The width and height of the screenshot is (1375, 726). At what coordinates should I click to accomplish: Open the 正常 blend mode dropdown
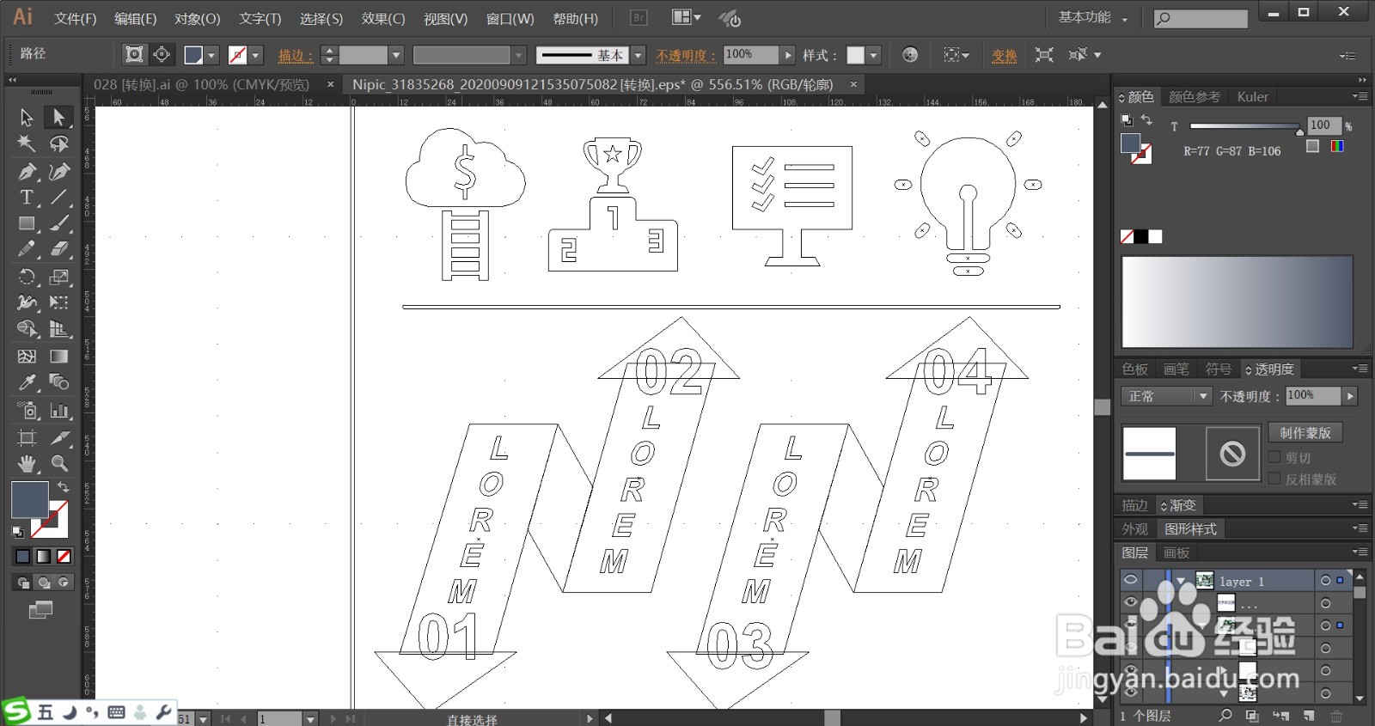pos(1166,396)
